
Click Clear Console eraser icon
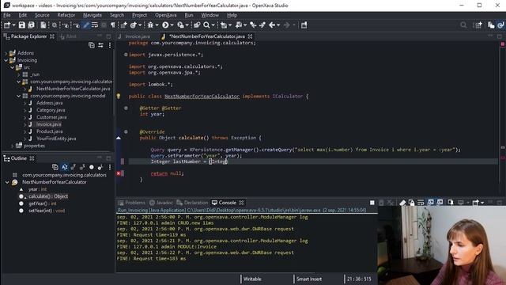pyautogui.click(x=402, y=203)
